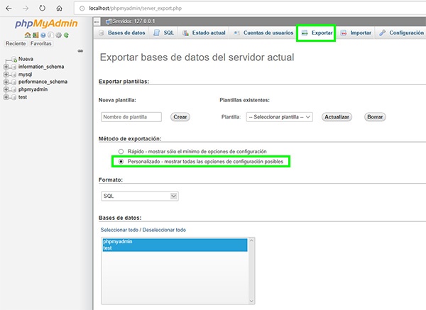The height and width of the screenshot is (310, 426).
Task: Expand the information_schema tree node
Action: pos(6,67)
